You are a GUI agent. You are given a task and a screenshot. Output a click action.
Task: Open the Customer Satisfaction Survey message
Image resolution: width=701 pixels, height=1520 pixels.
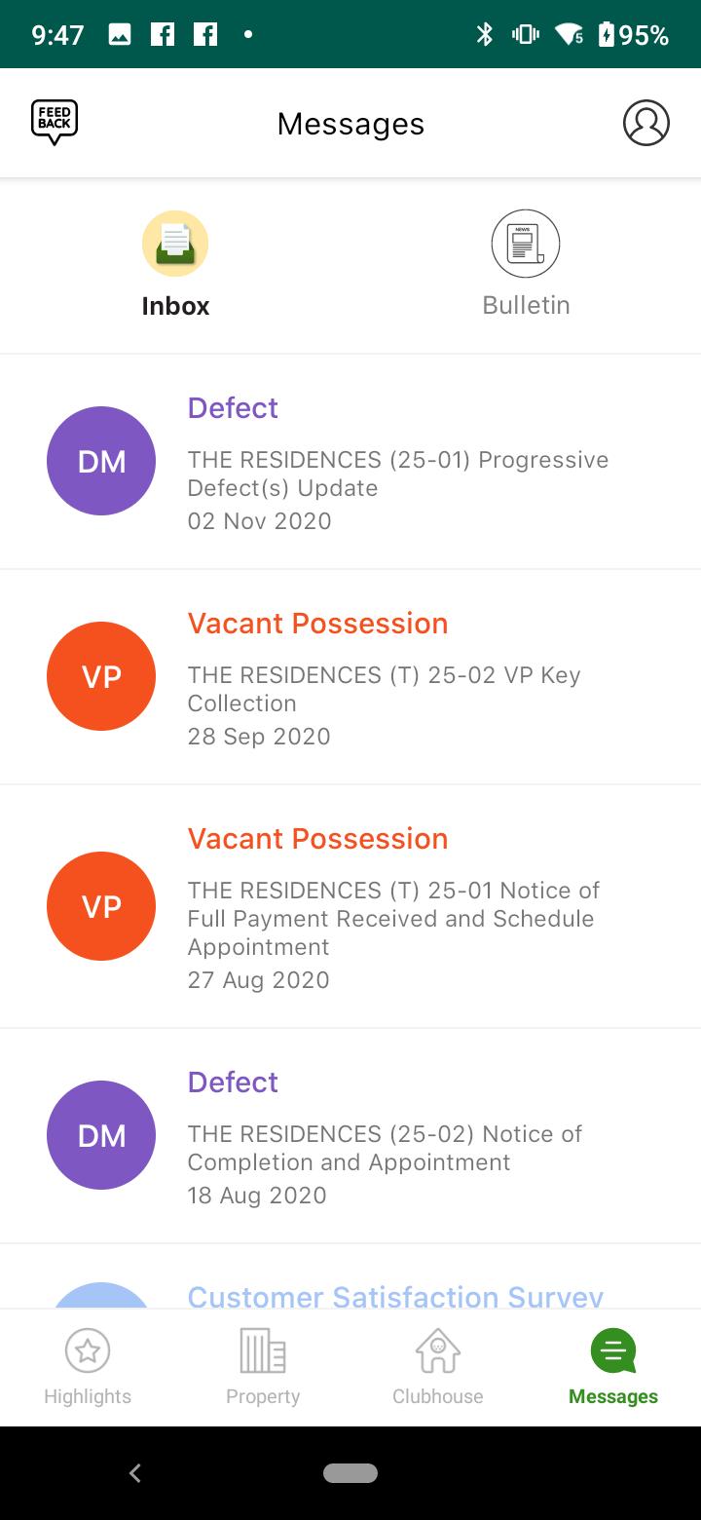[x=395, y=1296]
